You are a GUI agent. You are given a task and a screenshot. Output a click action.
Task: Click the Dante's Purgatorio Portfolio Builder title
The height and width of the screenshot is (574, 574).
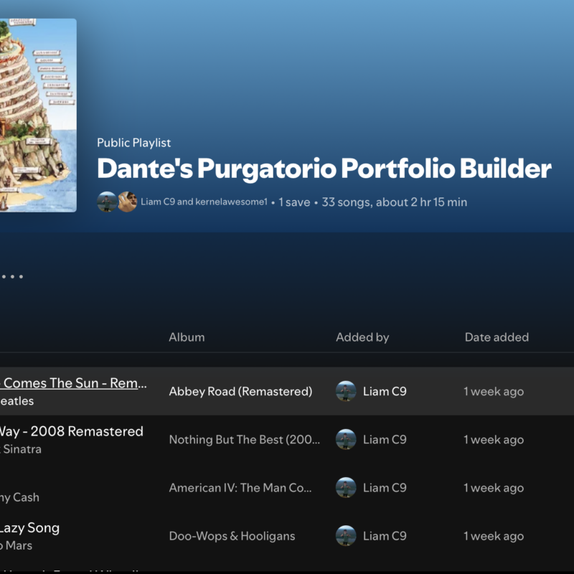(324, 169)
